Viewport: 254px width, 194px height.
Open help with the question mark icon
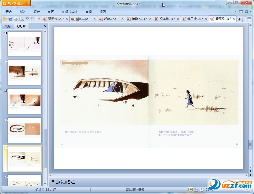coord(247,11)
